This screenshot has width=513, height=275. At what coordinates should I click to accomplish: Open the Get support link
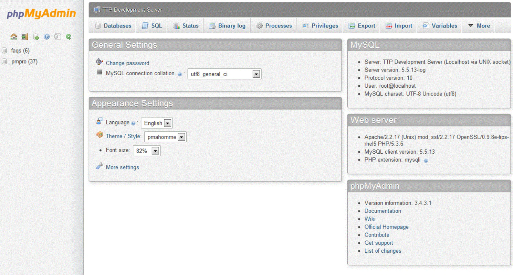pyautogui.click(x=379, y=243)
